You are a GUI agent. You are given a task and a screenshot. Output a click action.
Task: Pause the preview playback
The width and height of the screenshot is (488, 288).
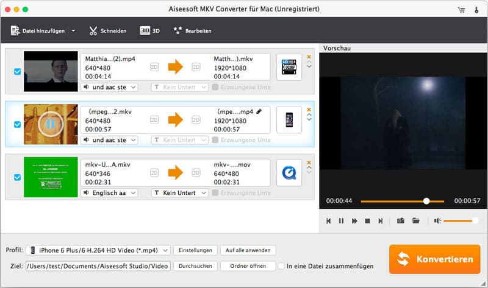(x=341, y=221)
